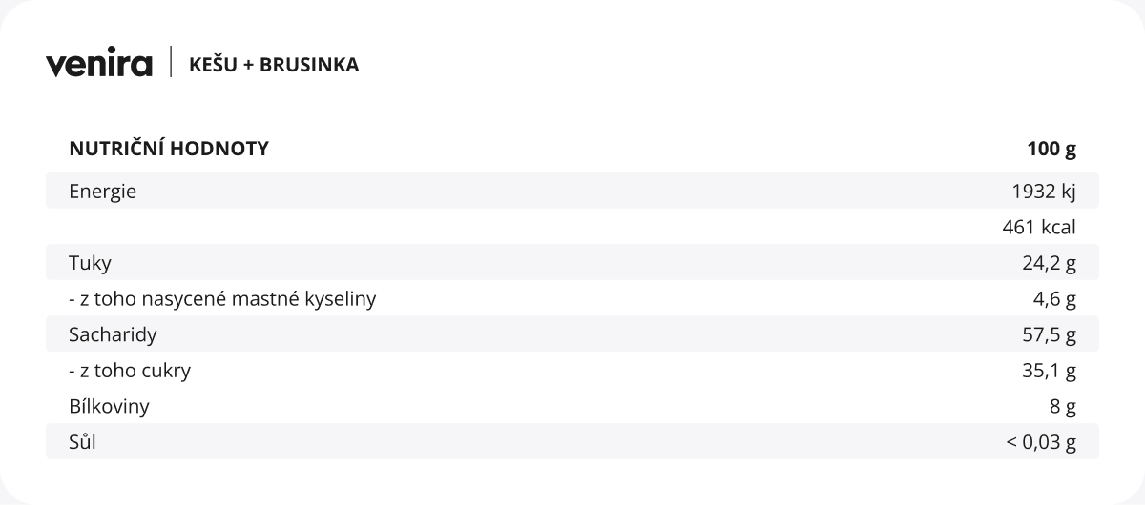This screenshot has height=505, width=1145.
Task: Click the 461 kcal value
Action: click(1039, 228)
